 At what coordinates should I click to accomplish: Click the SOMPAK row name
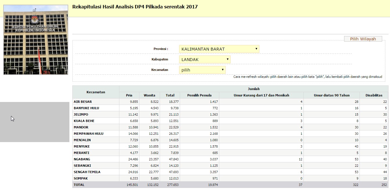click(x=81, y=178)
